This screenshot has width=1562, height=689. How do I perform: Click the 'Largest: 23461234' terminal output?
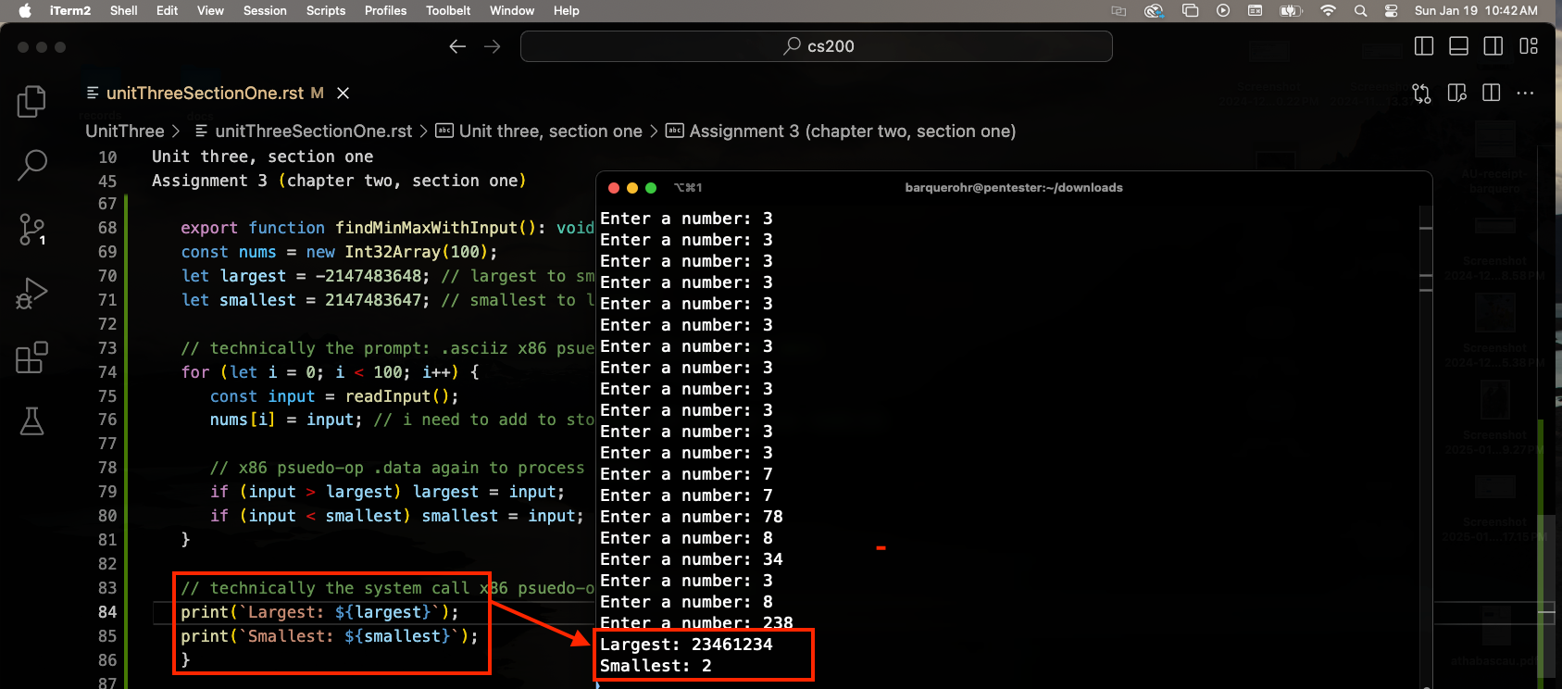686,645
